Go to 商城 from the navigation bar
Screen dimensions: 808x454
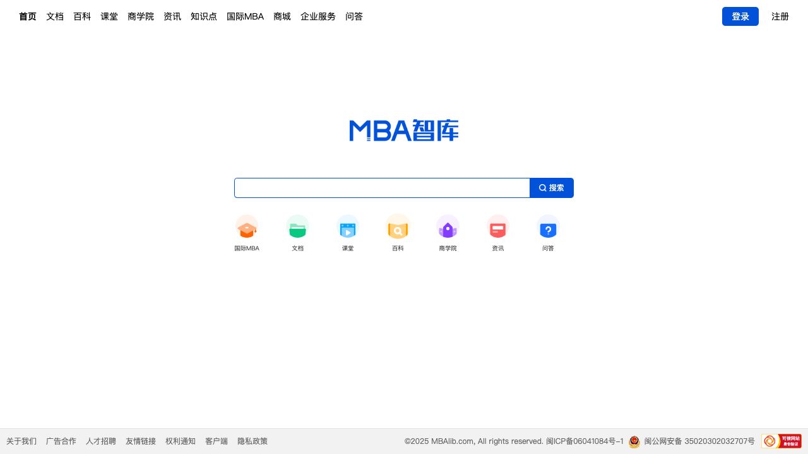click(282, 16)
